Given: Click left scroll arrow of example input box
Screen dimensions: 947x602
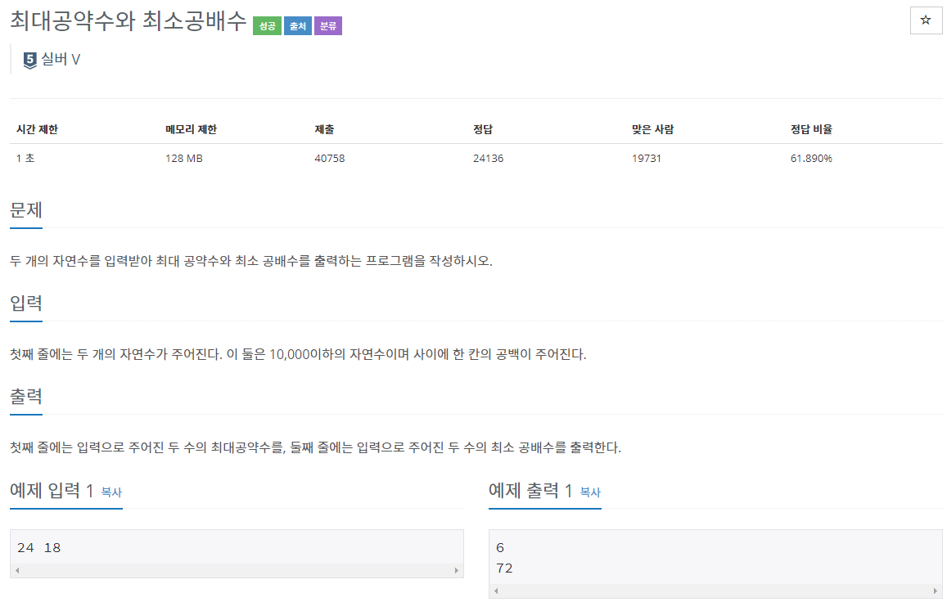Looking at the screenshot, I should click(17, 571).
